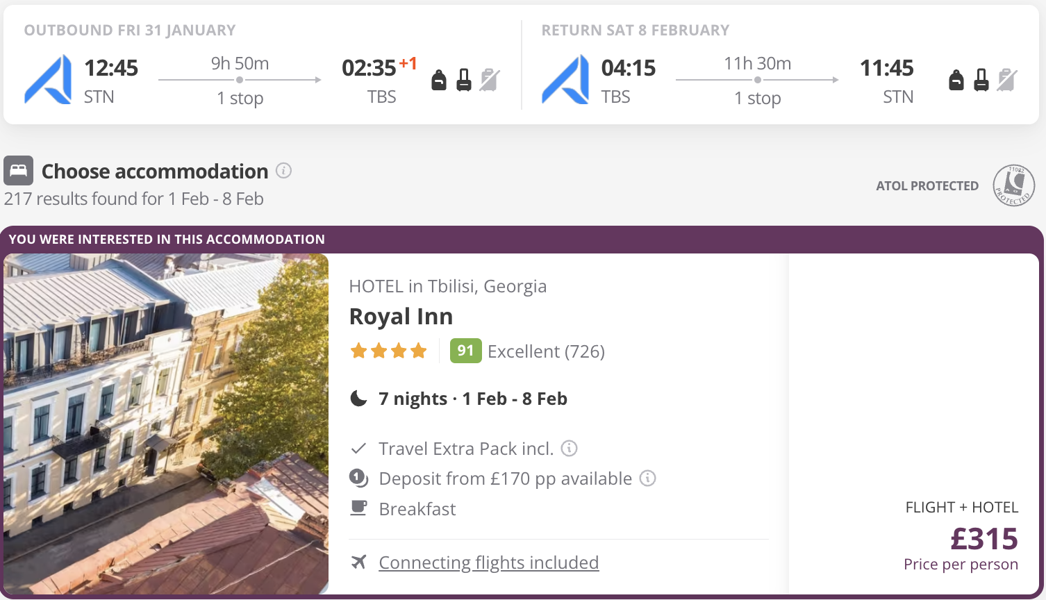Click outbound departure time 12:45
The width and height of the screenshot is (1046, 600).
tap(111, 68)
